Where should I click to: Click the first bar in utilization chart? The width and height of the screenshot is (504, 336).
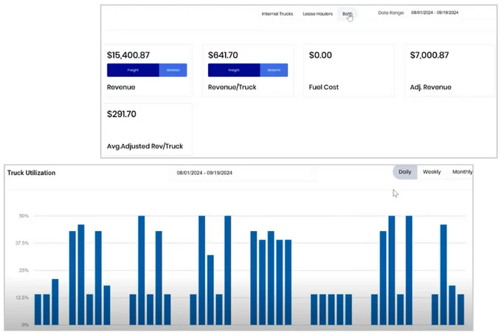click(x=38, y=309)
